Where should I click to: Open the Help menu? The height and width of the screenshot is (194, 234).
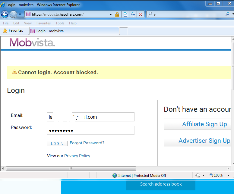pyautogui.click(x=73, y=23)
